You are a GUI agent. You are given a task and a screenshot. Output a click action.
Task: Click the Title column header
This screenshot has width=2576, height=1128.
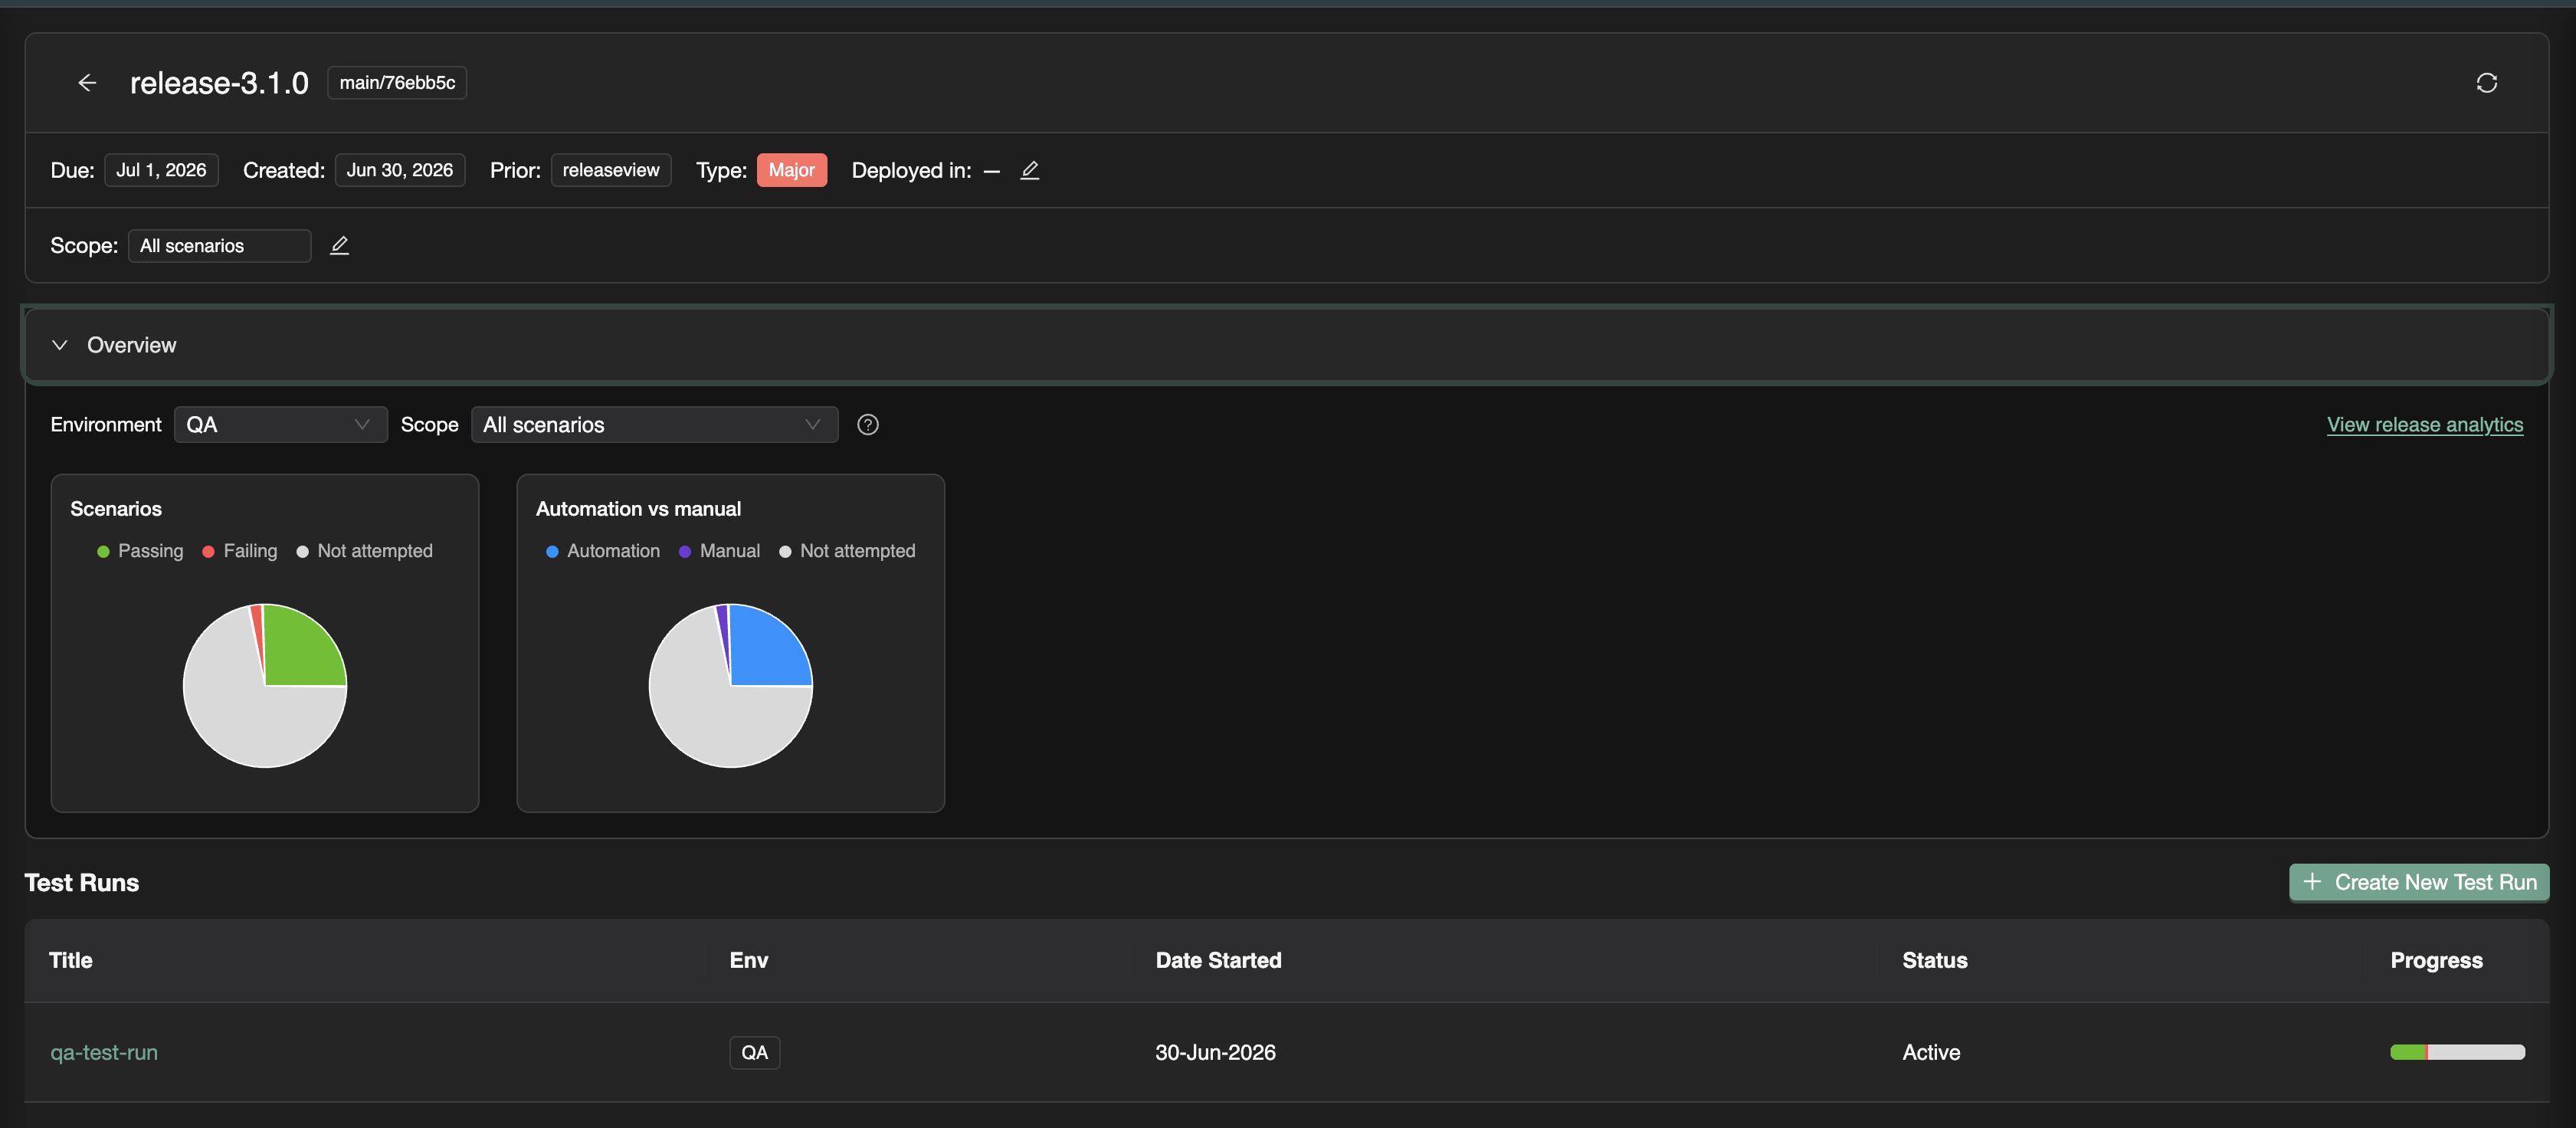pyautogui.click(x=71, y=960)
